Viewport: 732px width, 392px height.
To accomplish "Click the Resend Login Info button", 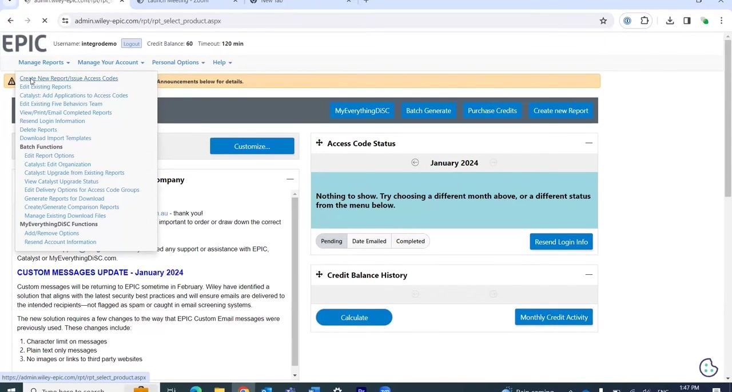I will (x=561, y=242).
